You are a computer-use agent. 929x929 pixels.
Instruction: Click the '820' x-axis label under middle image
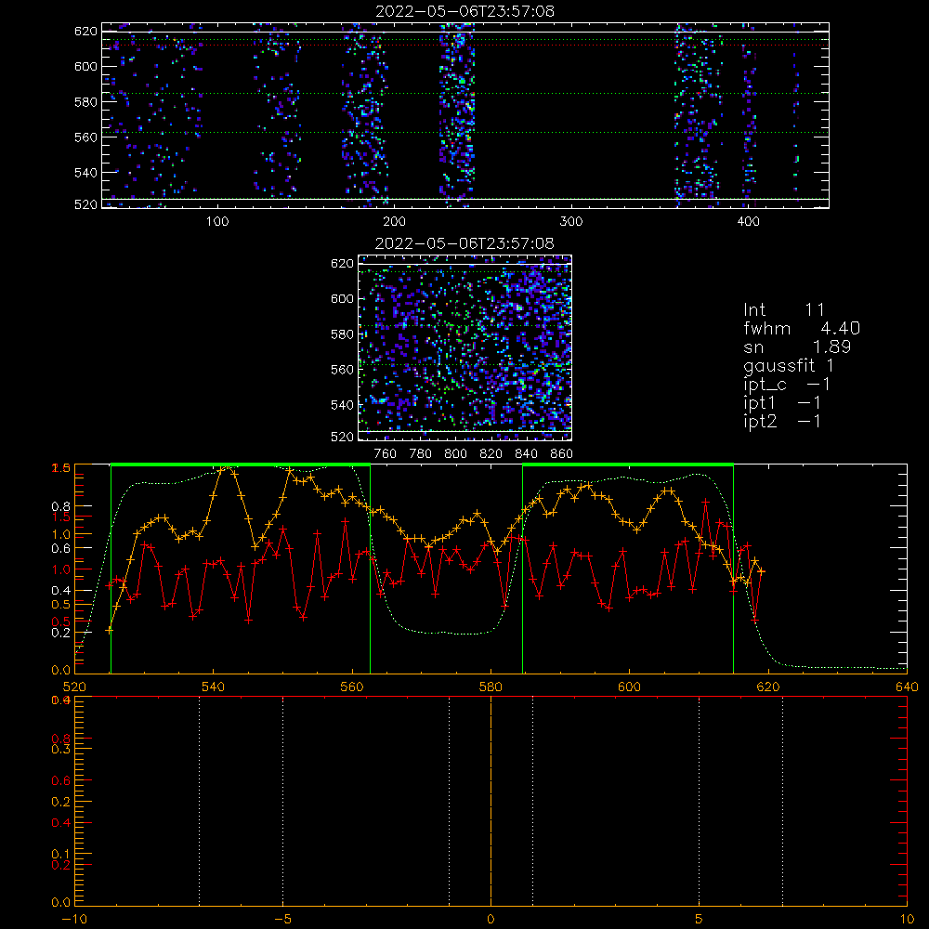tap(491, 454)
